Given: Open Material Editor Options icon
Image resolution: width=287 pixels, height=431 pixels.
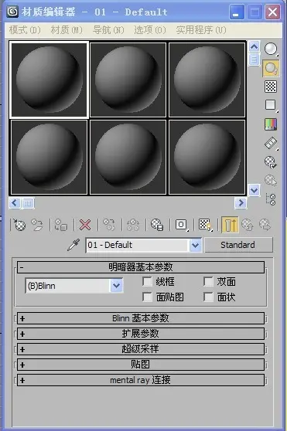Looking at the screenshot, I should 271,161.
